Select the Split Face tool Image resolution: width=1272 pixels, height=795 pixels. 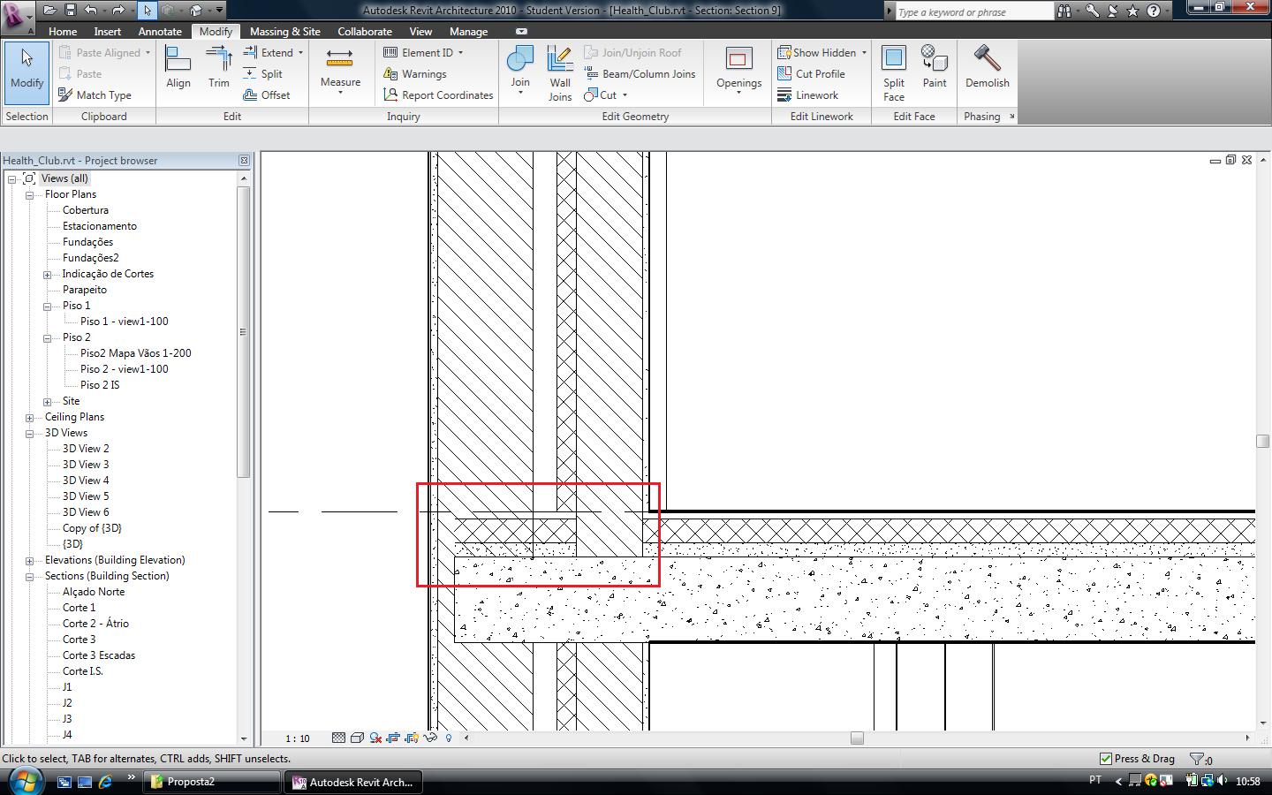point(894,73)
